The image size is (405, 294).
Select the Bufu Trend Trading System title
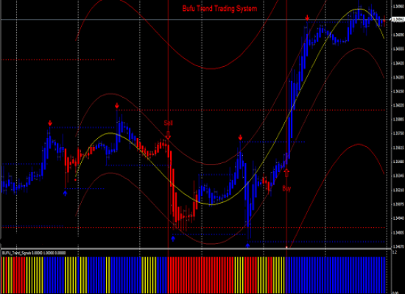[x=220, y=9]
